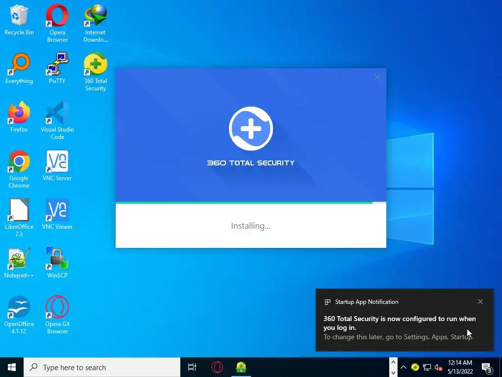Click the taskbar scroll up arrow
The width and height of the screenshot is (502, 377).
click(x=393, y=362)
